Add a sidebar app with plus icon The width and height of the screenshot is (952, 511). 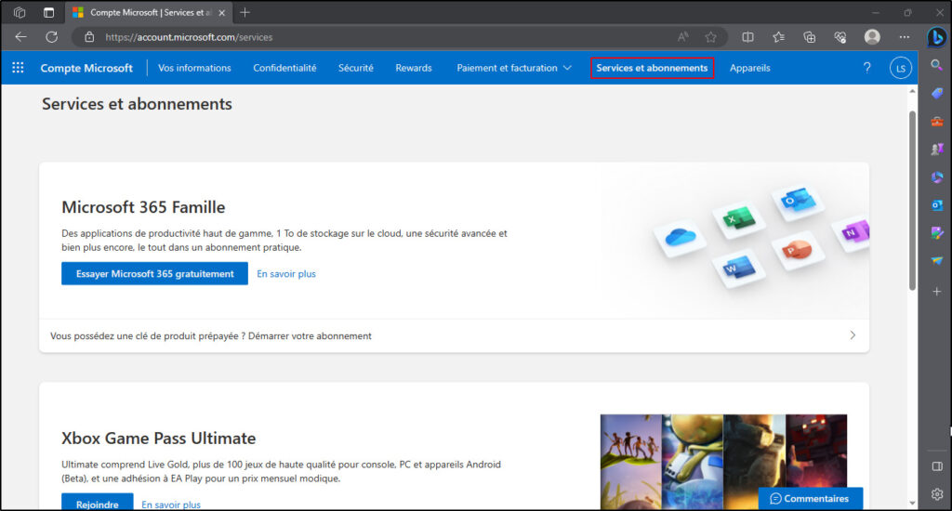[937, 292]
